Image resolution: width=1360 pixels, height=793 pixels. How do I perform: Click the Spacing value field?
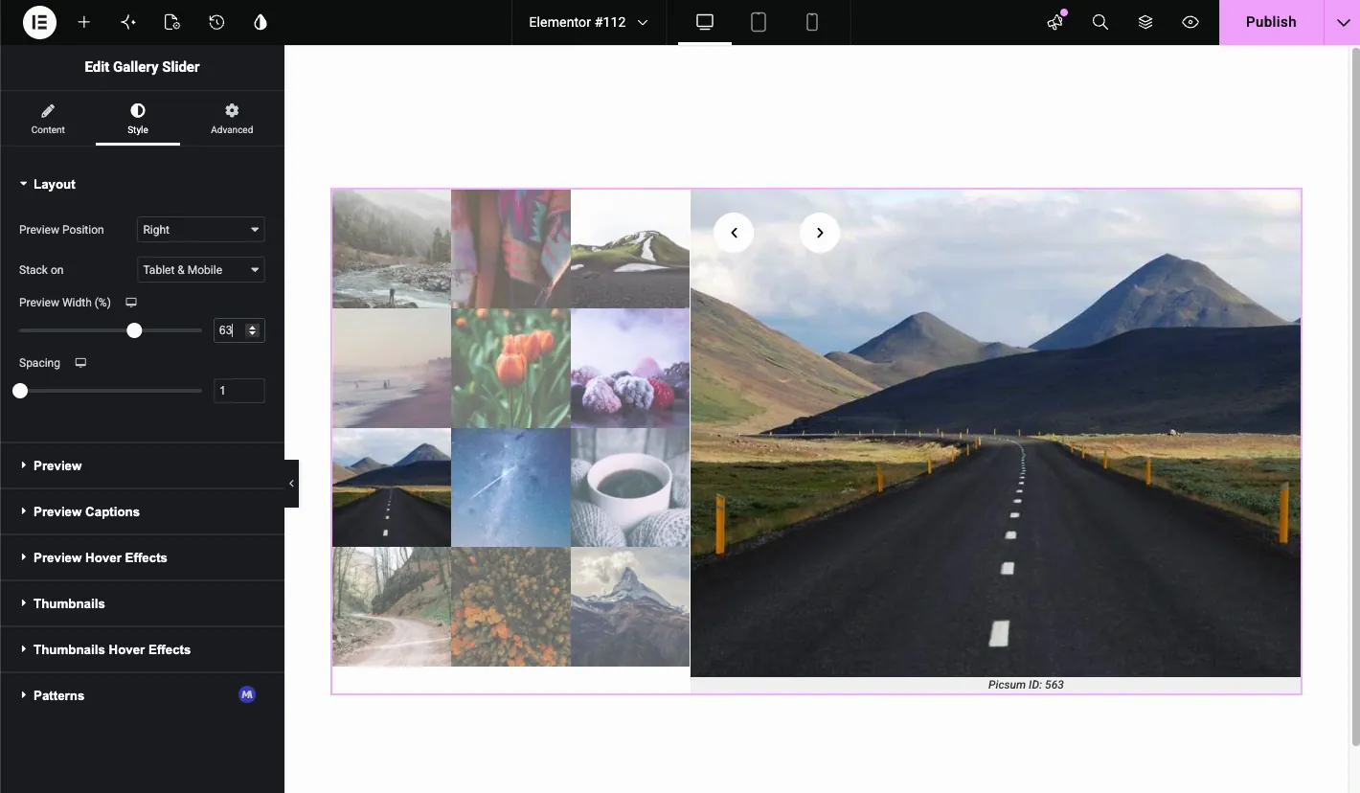click(239, 391)
